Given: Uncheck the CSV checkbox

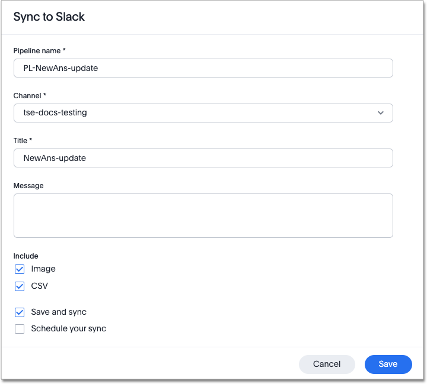Looking at the screenshot, I should 20,286.
